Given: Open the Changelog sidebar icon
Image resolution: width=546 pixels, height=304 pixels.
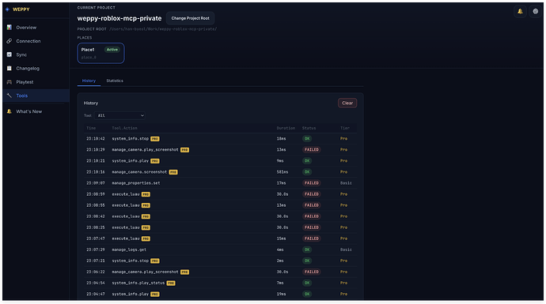Looking at the screenshot, I should (9, 69).
